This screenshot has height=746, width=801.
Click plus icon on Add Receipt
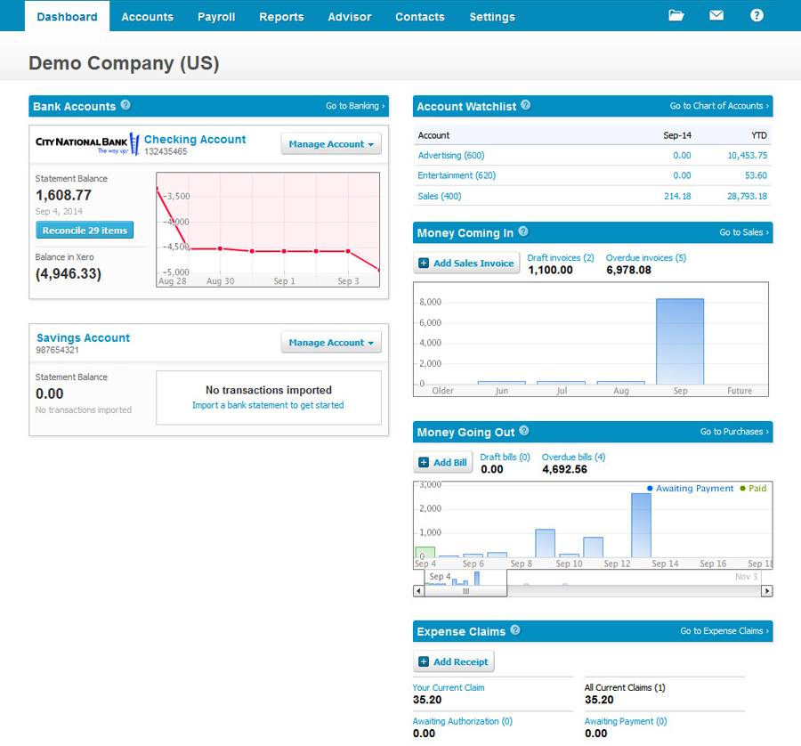coord(424,661)
